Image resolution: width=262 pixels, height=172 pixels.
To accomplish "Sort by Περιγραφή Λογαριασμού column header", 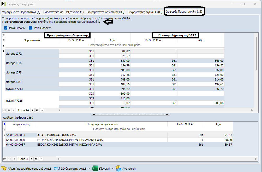I will pos(102,124).
